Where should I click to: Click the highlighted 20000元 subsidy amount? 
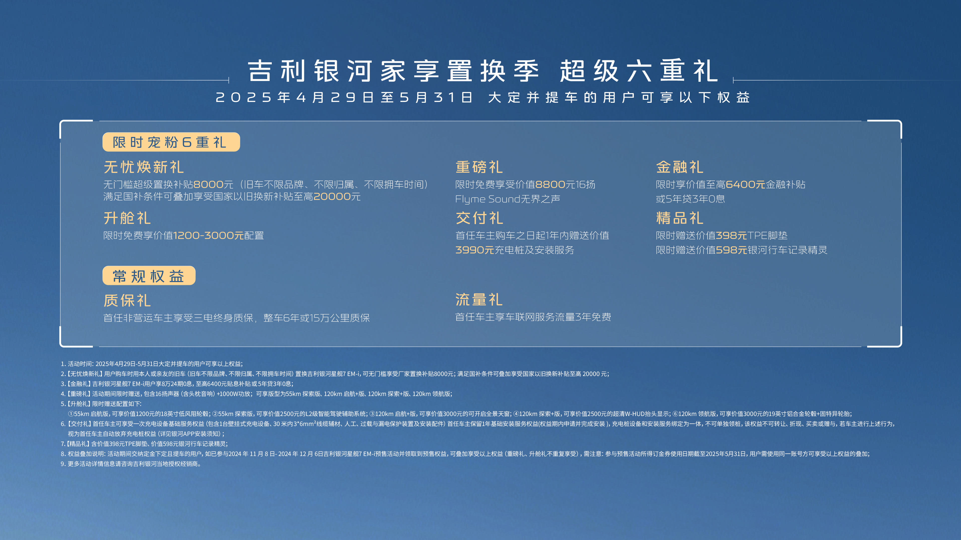[x=337, y=196]
